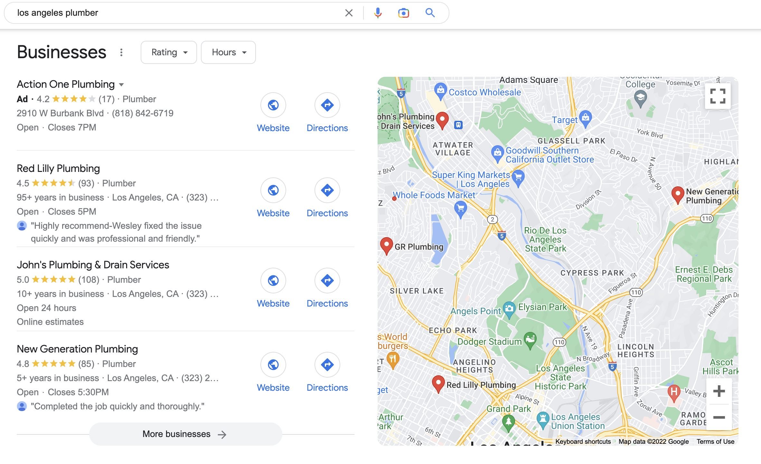
Task: Clear the search box with the X icon
Action: coord(349,13)
